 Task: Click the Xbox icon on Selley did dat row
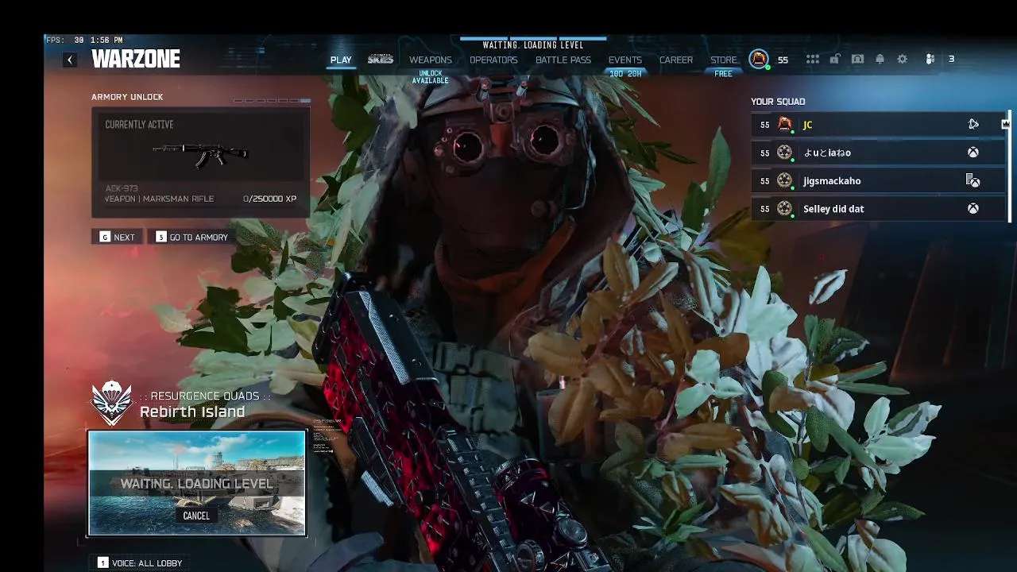(973, 209)
